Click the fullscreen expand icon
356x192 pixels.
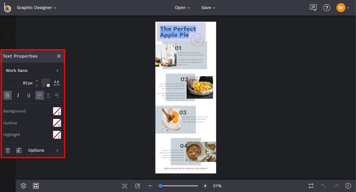coord(137,186)
